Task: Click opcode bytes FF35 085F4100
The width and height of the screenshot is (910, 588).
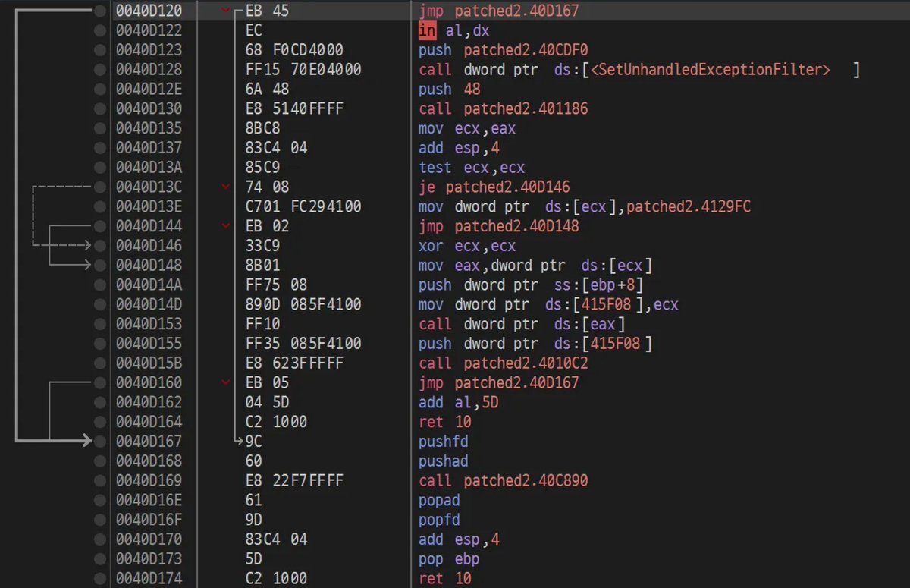Action: pos(303,344)
